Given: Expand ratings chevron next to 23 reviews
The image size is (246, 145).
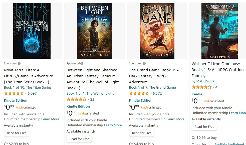Looking at the screenshot, I should [89, 99].
